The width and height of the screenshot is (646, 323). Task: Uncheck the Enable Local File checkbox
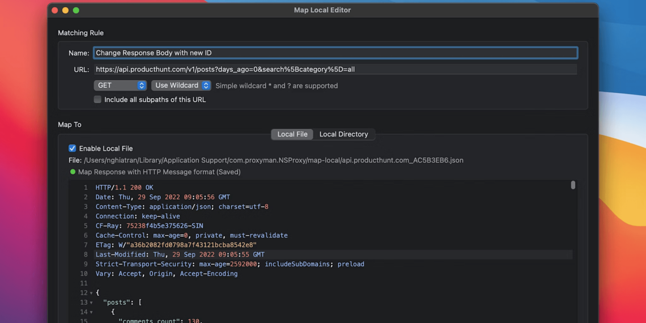point(73,148)
